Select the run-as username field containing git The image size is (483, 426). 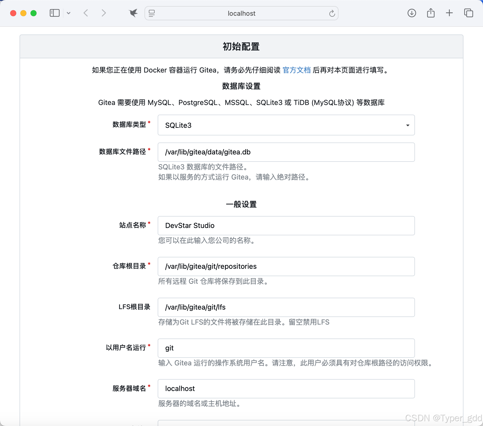[x=286, y=348]
